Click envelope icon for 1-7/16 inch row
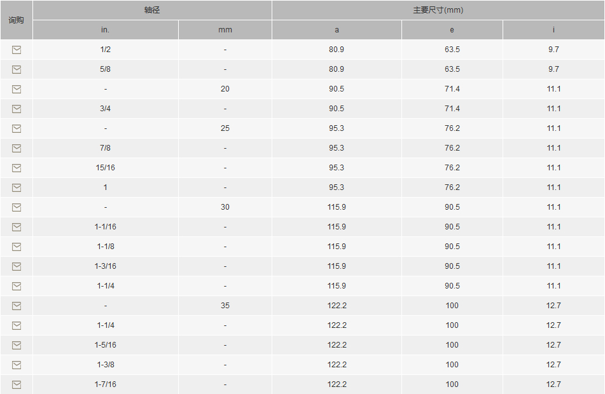Screen dimensions: 605x394 click(17, 384)
